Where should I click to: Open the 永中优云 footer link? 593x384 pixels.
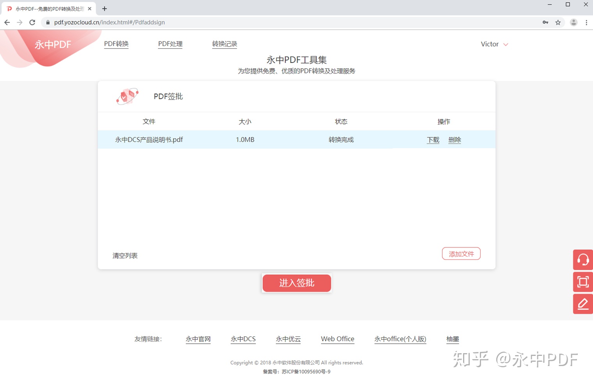point(288,339)
